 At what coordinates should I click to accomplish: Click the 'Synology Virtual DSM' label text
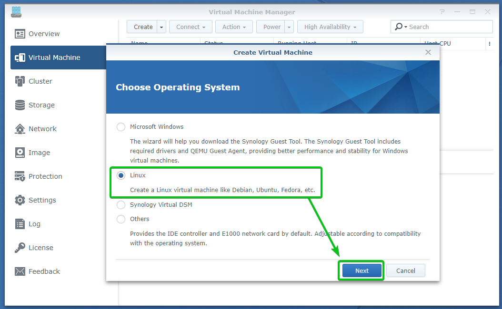click(161, 205)
